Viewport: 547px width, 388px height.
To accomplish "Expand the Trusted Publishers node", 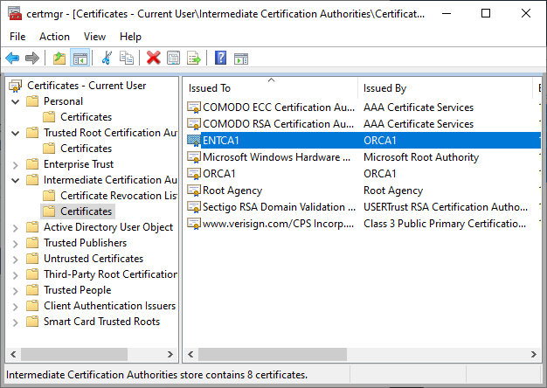I will (16, 244).
